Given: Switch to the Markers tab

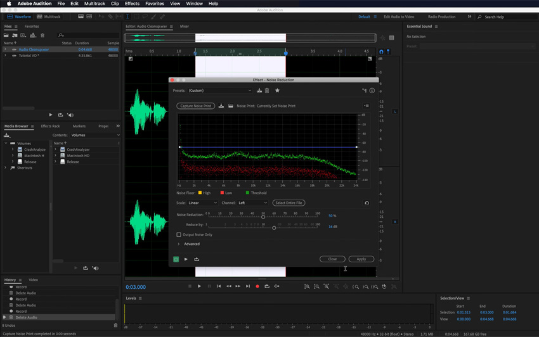Looking at the screenshot, I should click(79, 126).
